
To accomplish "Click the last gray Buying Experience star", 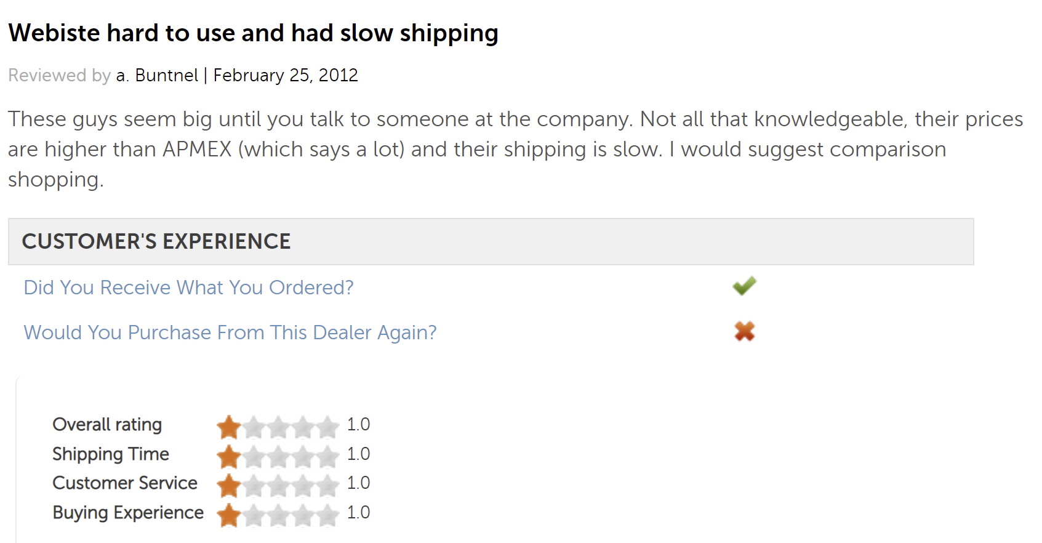I will pos(328,515).
